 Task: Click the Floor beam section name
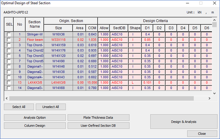(x=35, y=40)
